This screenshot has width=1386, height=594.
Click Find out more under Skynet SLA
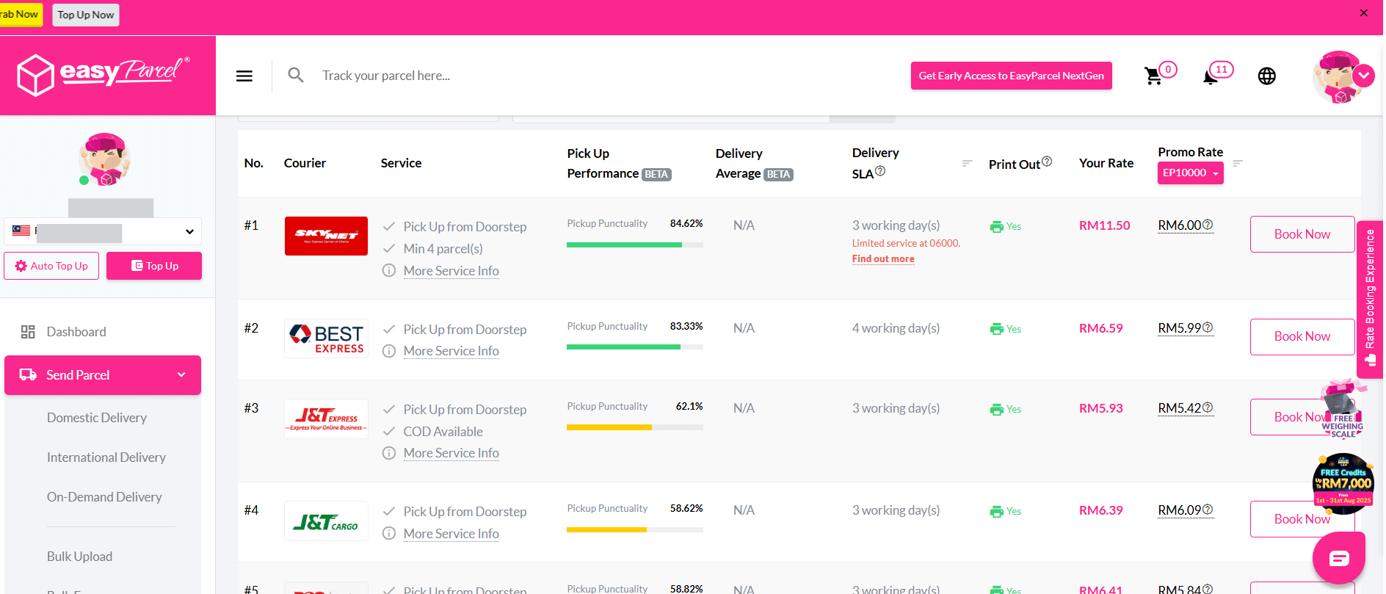[x=883, y=258]
